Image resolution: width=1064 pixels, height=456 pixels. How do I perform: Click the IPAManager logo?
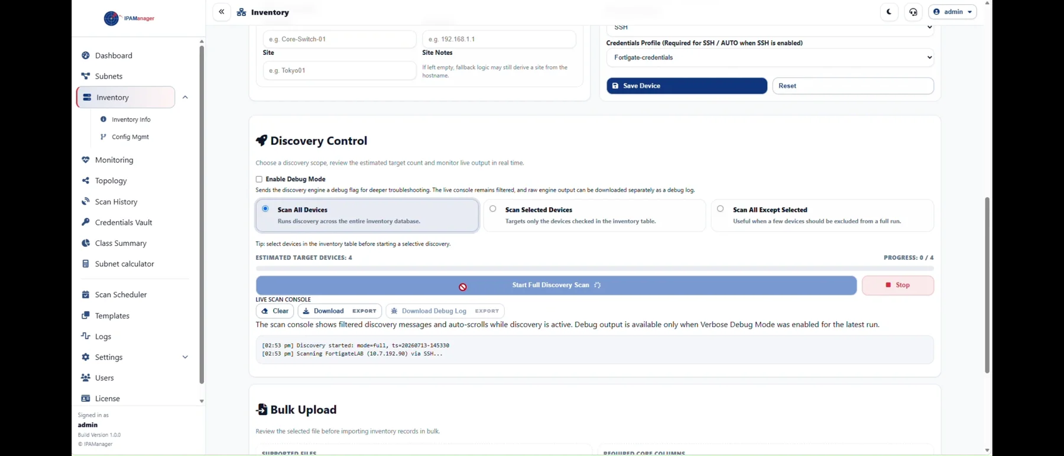pyautogui.click(x=129, y=18)
